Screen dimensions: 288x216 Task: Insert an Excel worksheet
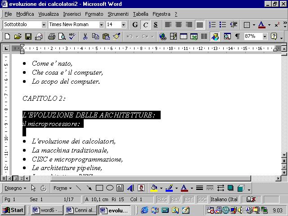click(194, 36)
